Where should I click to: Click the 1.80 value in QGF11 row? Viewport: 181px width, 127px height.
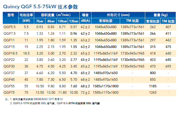click(x=51, y=40)
